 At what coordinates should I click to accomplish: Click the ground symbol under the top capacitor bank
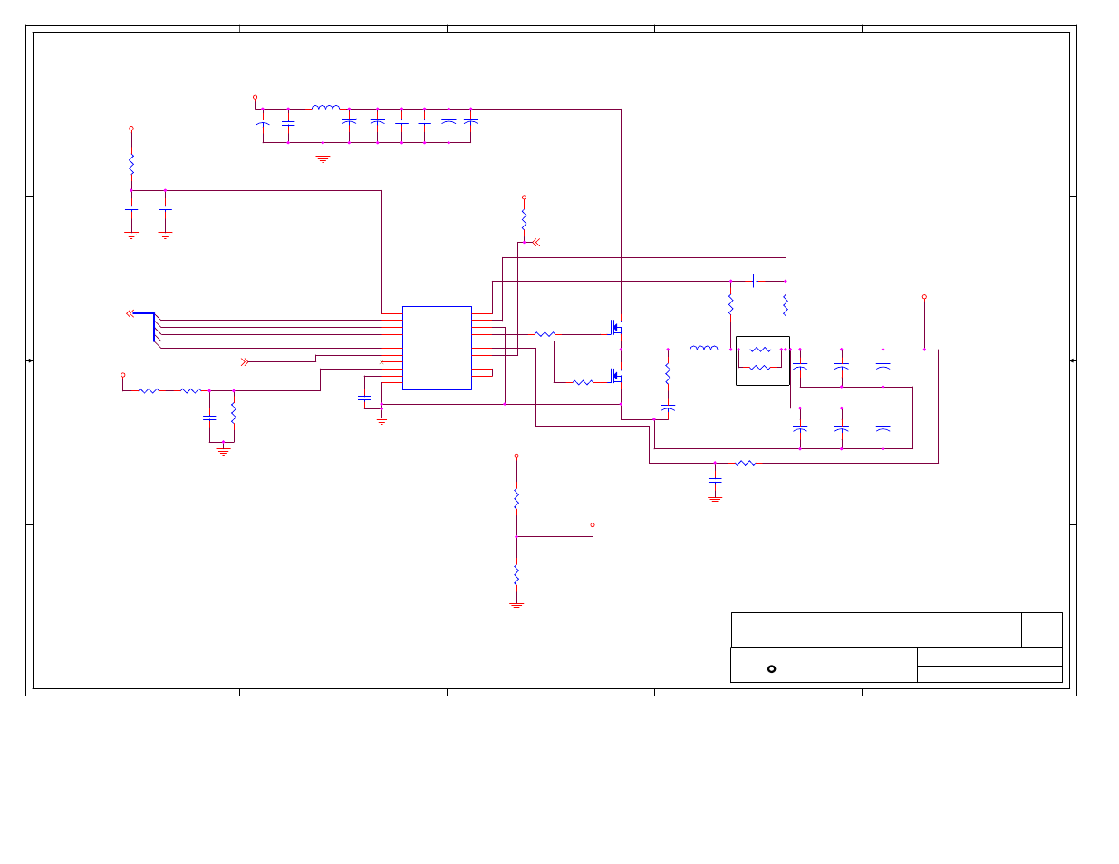[x=323, y=158]
